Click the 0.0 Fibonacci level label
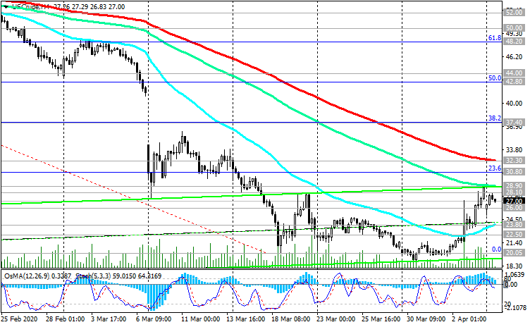530x327 pixels. (x=495, y=249)
